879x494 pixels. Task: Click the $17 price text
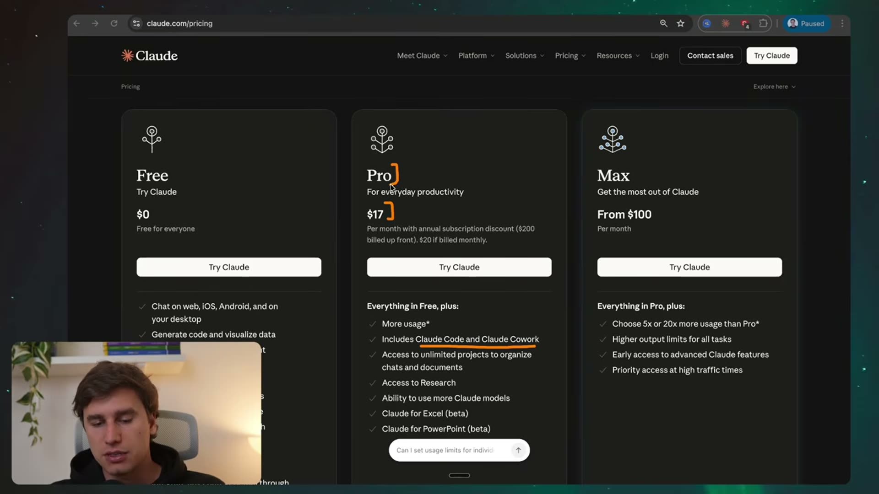click(375, 214)
